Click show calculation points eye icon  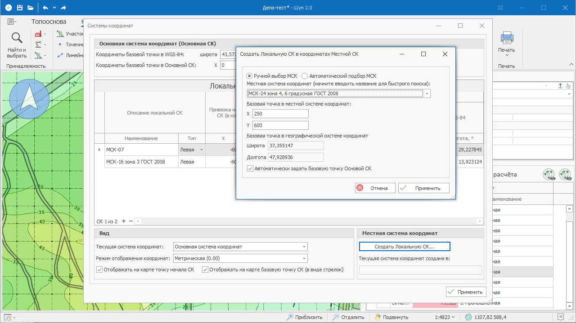coord(549,174)
